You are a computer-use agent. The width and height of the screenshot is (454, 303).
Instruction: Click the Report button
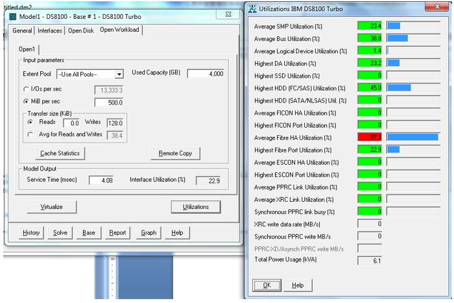(x=117, y=233)
